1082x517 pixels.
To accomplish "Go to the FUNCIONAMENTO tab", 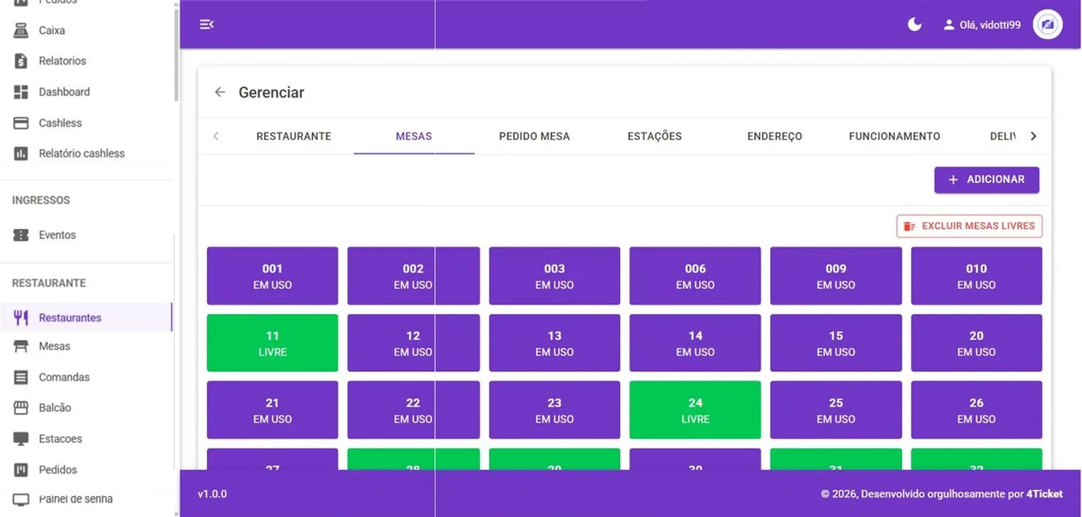I will point(895,136).
